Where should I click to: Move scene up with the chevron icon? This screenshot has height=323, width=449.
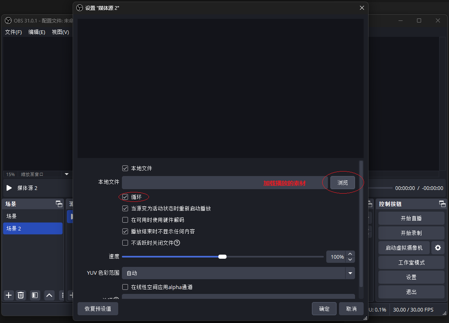pos(49,295)
